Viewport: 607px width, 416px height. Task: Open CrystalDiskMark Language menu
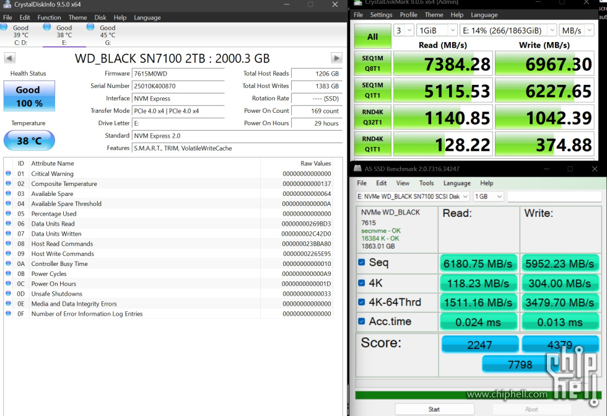pos(484,15)
